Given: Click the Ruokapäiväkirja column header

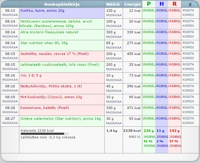Looking at the screenshot, I should coord(62,4).
